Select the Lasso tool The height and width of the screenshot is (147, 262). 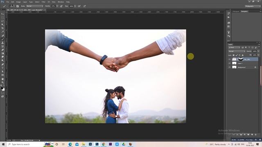click(x=2, y=21)
